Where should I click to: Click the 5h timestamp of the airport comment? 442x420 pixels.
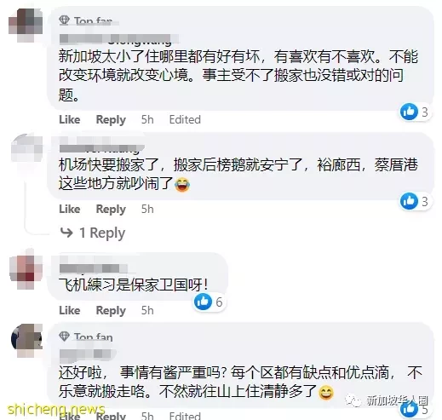pos(147,209)
